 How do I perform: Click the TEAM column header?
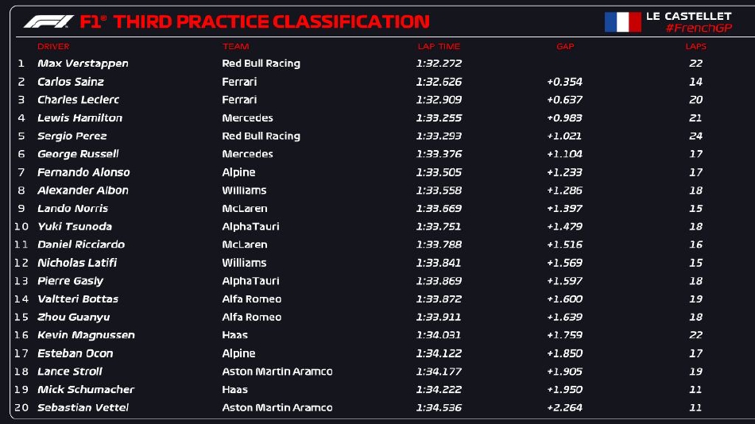coord(235,47)
